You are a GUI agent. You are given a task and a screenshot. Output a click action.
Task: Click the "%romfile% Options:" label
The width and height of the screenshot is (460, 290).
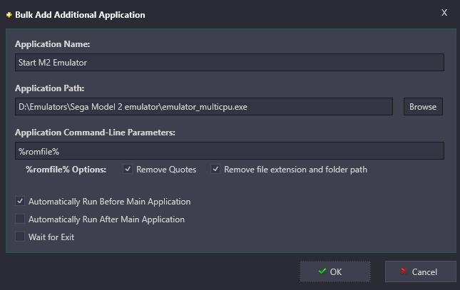[x=66, y=170]
